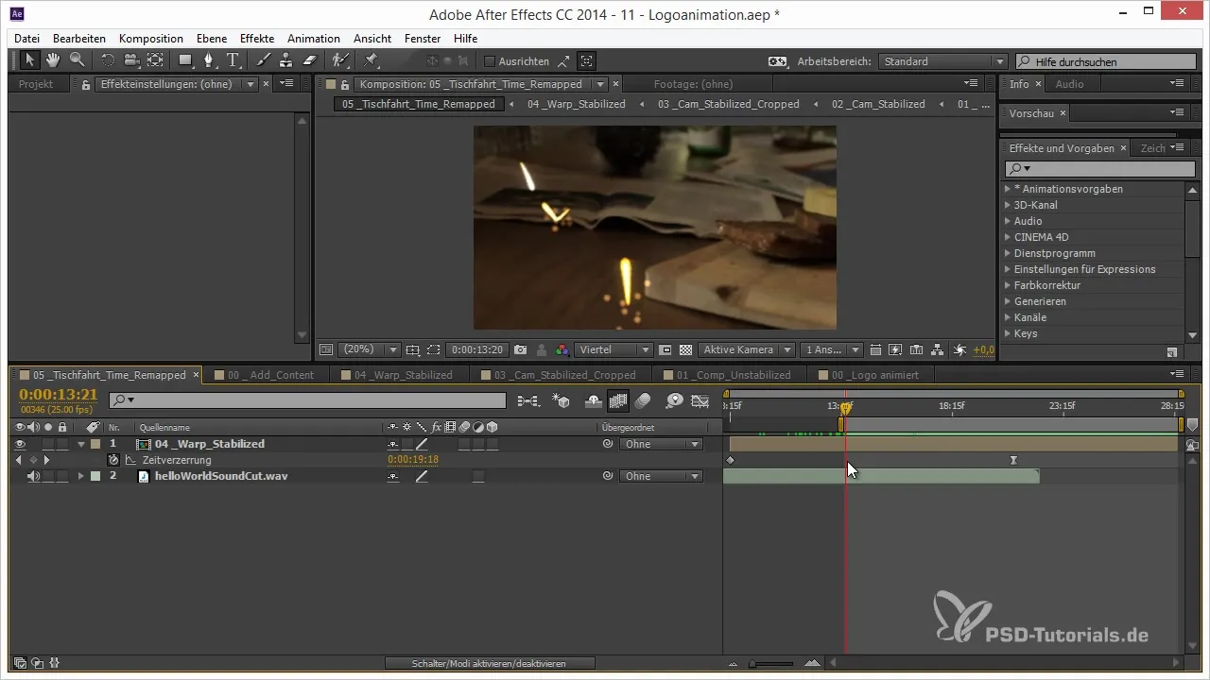Switch to the 00 _Logo animiert timeline tab
The image size is (1210, 680).
(875, 375)
